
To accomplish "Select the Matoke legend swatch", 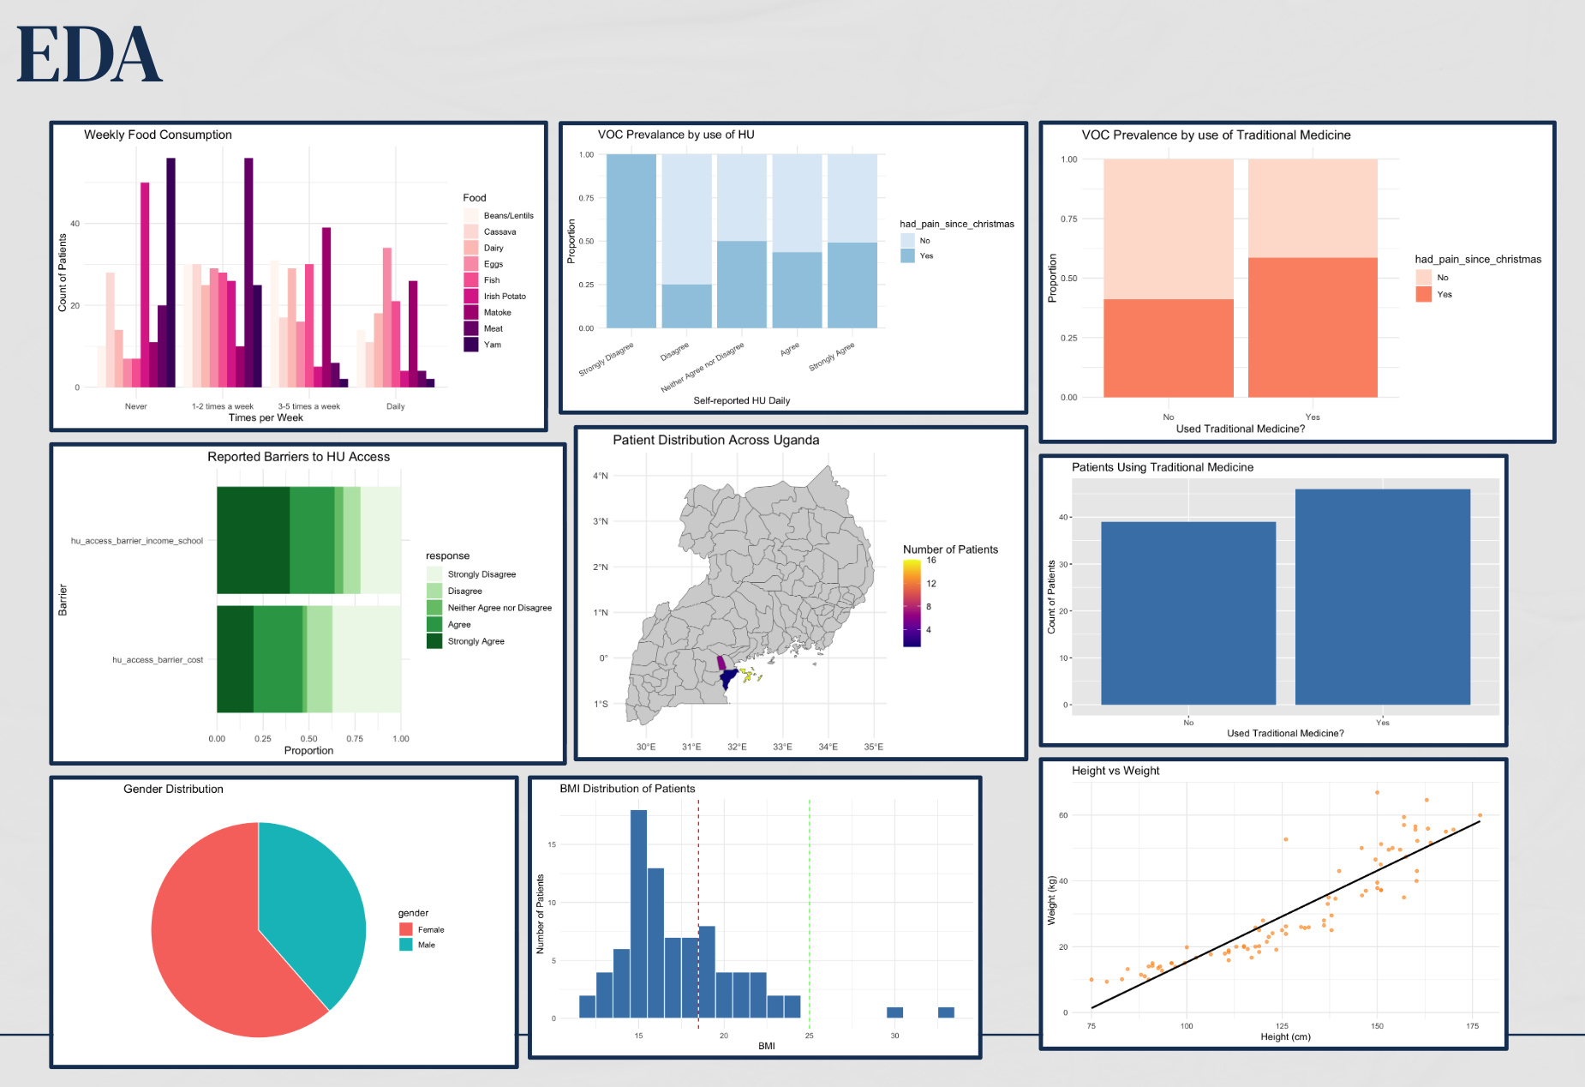I will [x=470, y=312].
